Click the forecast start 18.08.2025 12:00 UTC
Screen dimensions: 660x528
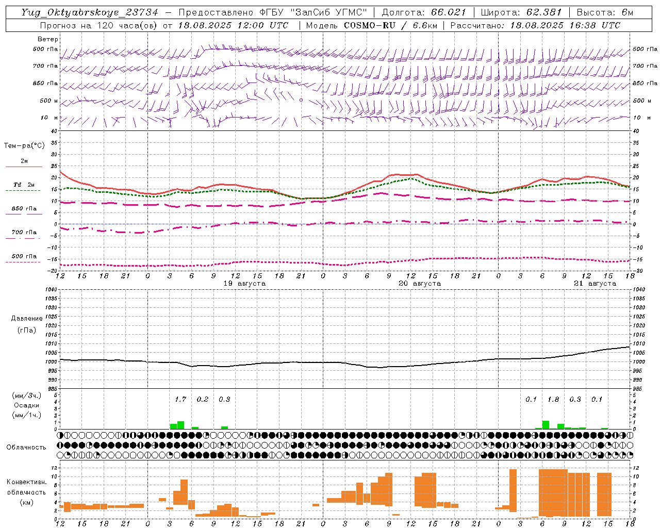pyautogui.click(x=233, y=25)
